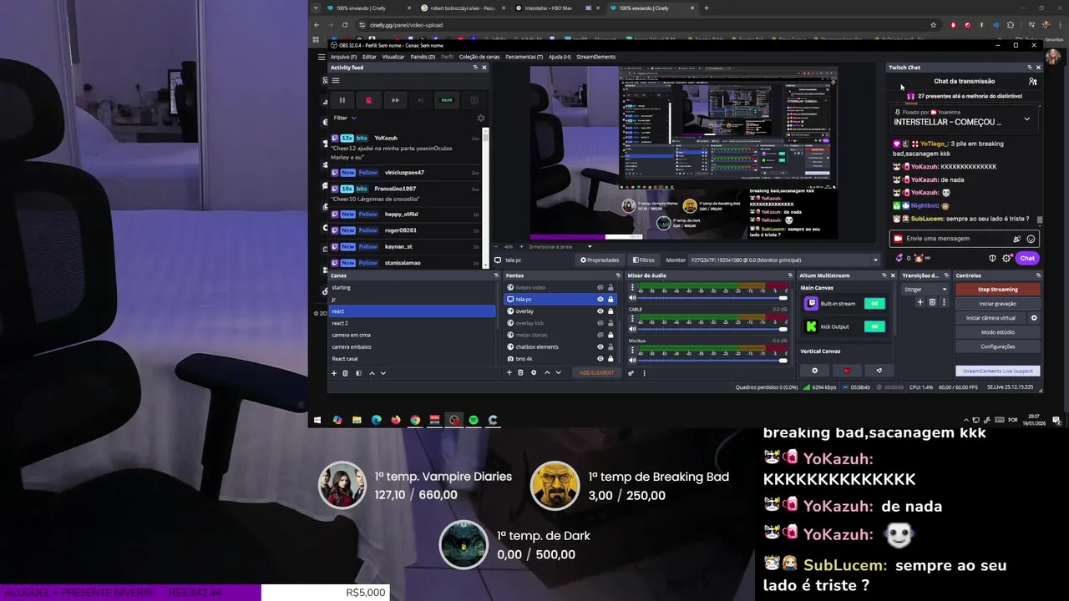The image size is (1069, 601).
Task: Show the hidden 'metas diarias' source
Action: pyautogui.click(x=600, y=335)
